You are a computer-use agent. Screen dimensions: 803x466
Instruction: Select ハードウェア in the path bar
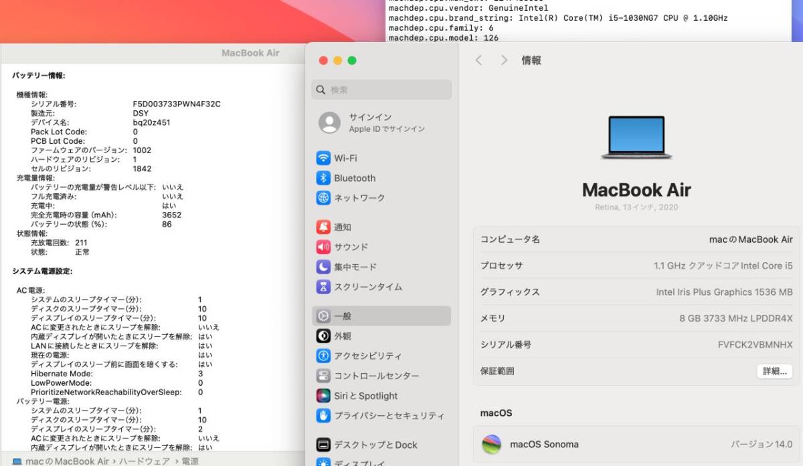[x=145, y=461]
